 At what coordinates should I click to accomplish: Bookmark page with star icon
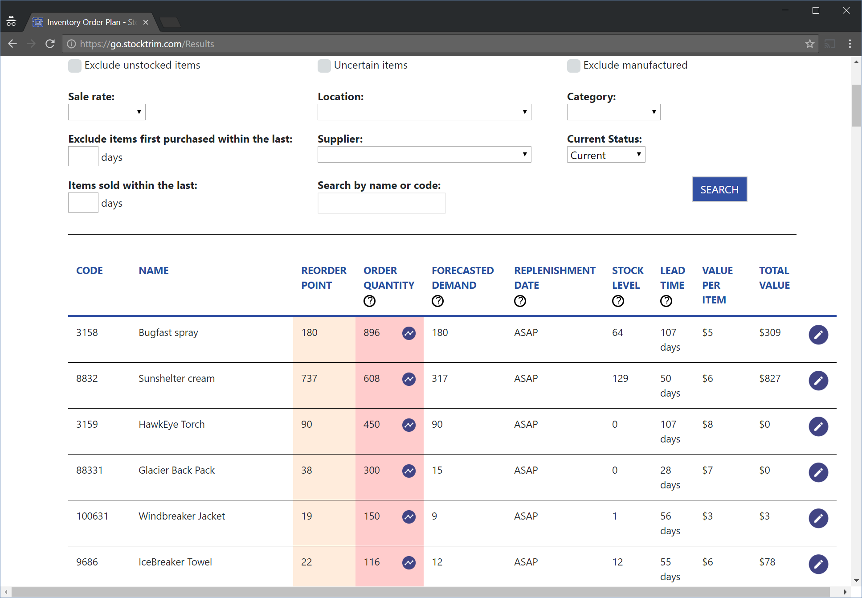click(809, 44)
